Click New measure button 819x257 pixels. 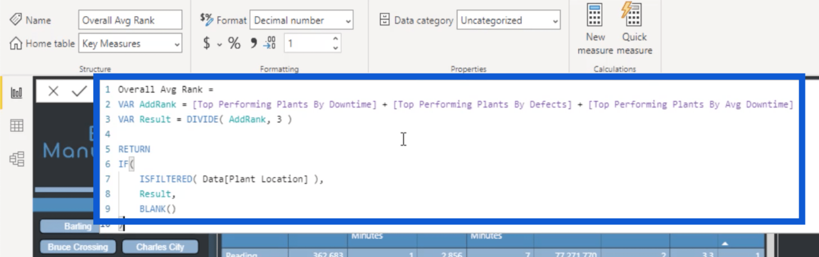point(595,29)
